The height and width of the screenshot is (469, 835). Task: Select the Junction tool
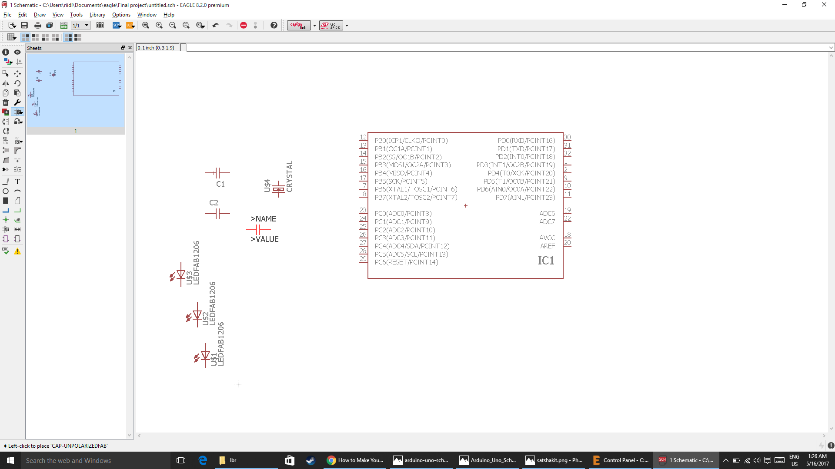pyautogui.click(x=6, y=220)
